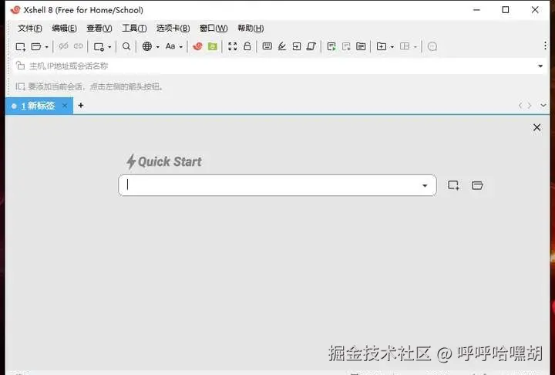Open the 窗口(W) menu
This screenshot has width=555, height=375.
[214, 29]
